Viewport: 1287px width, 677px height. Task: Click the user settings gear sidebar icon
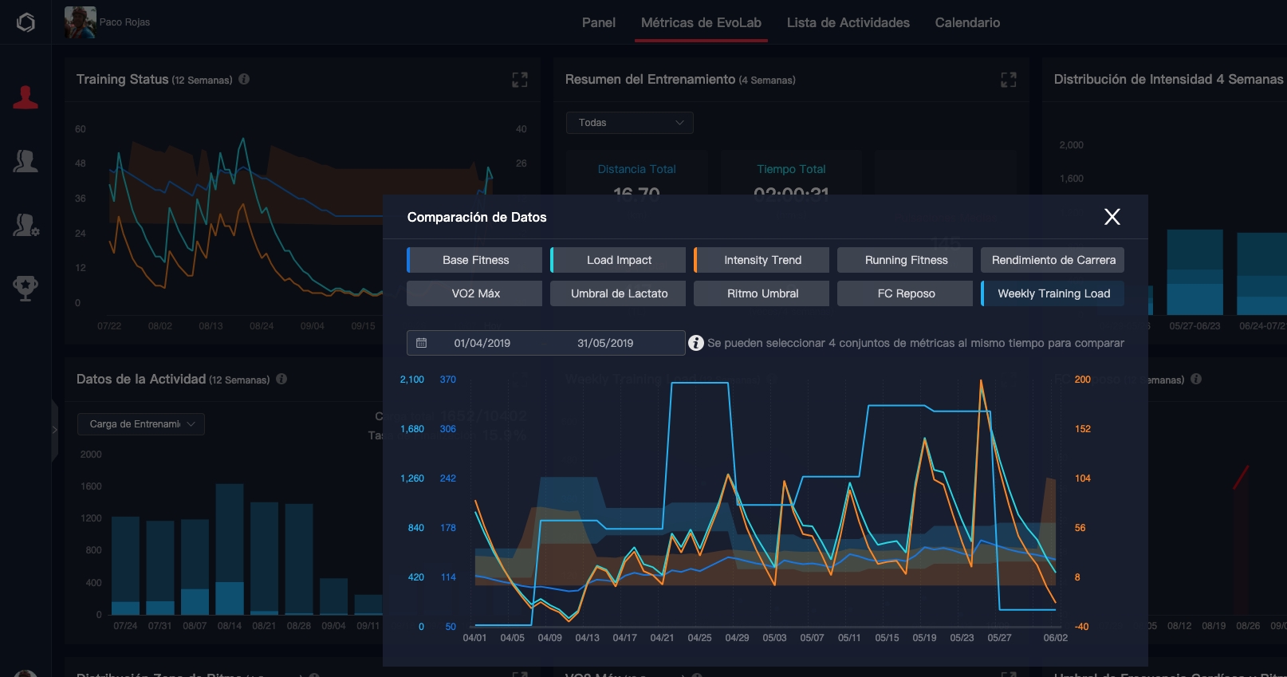(26, 225)
